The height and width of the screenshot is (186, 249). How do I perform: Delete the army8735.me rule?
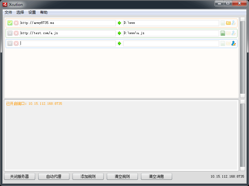pyautogui.click(x=16, y=23)
